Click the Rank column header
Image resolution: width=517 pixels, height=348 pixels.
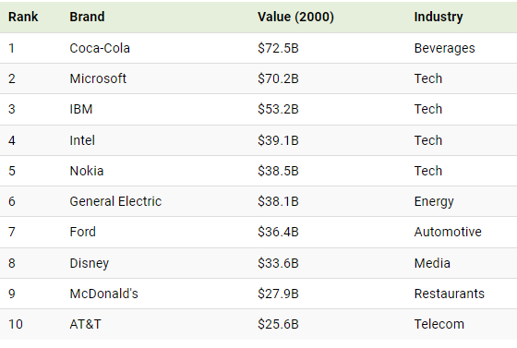[23, 17]
